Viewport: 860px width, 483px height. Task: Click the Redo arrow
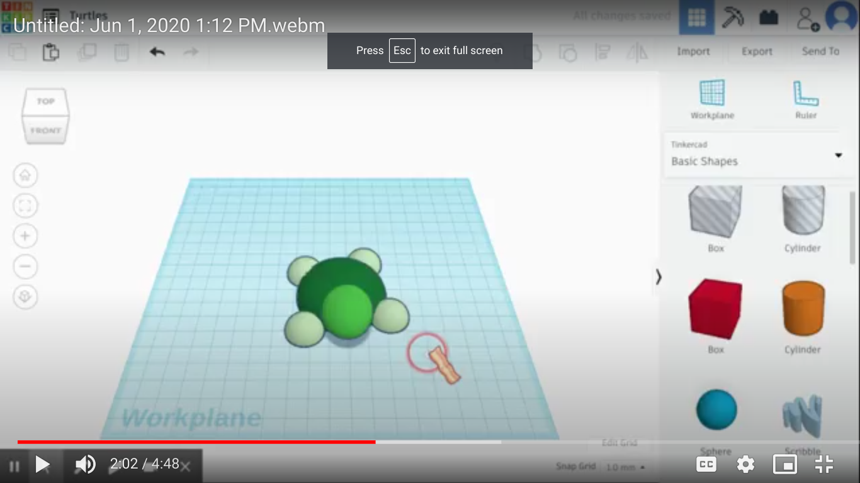(x=191, y=52)
